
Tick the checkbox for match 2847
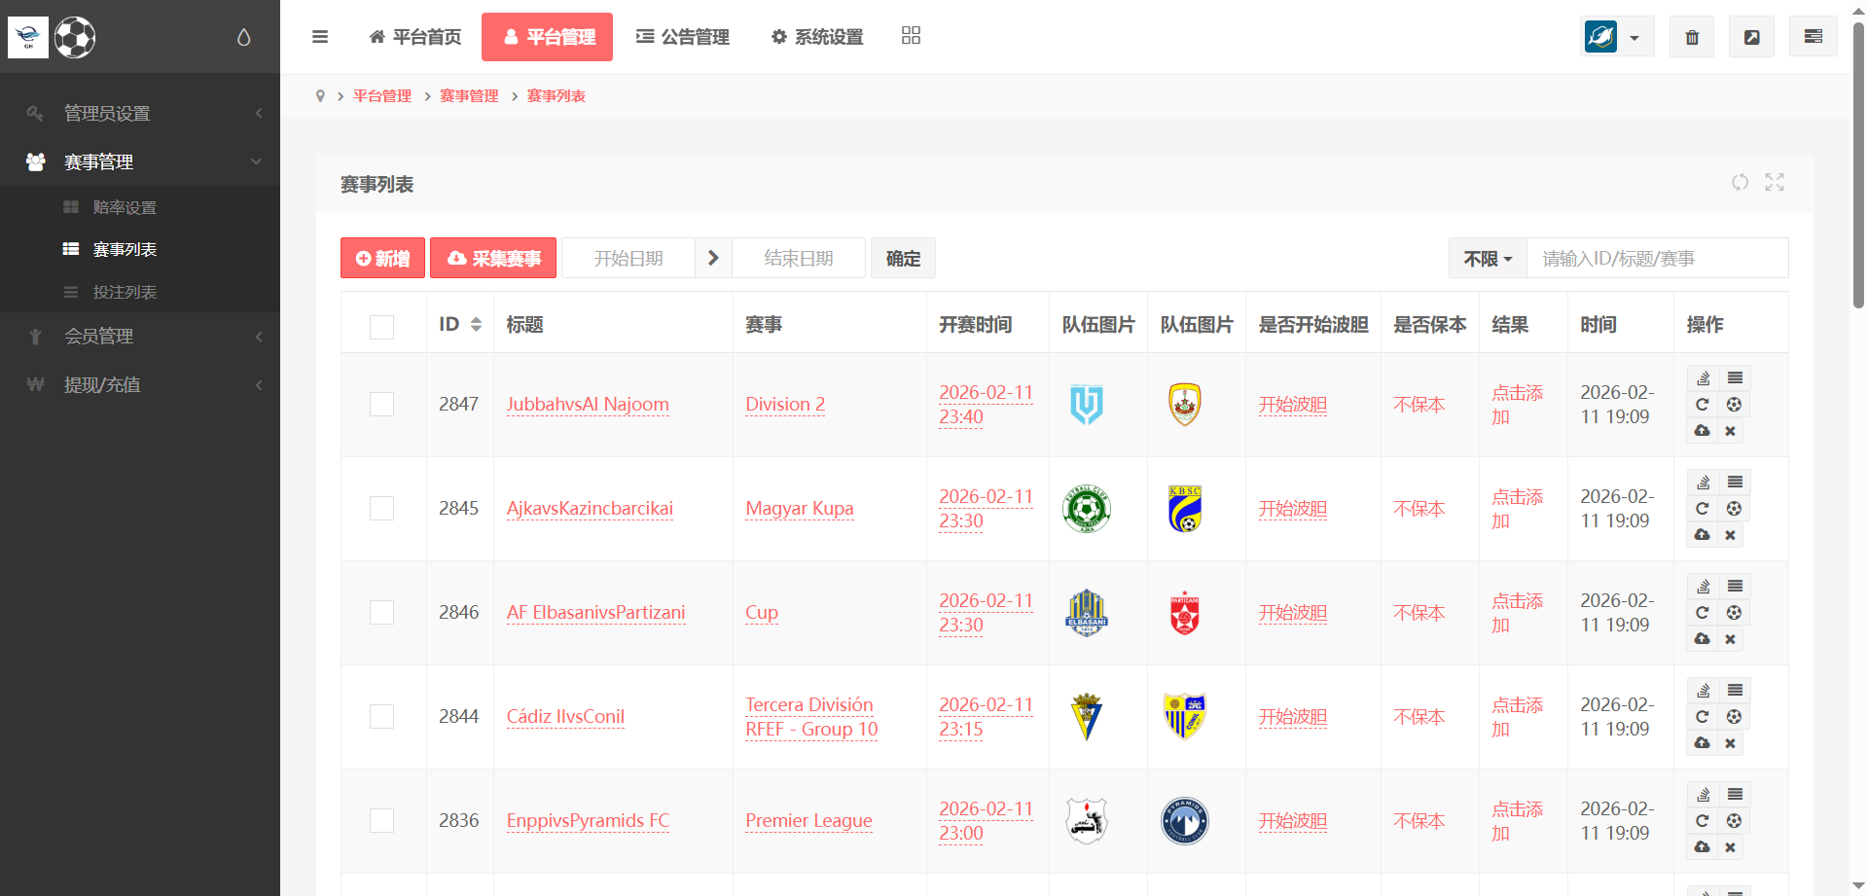click(381, 405)
